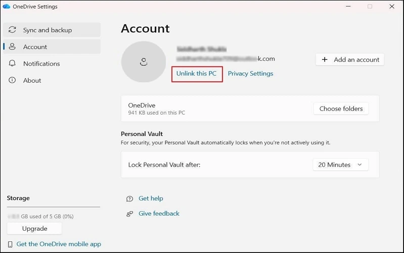This screenshot has width=404, height=253.
Task: Open Give feedback link
Action: [x=159, y=214]
